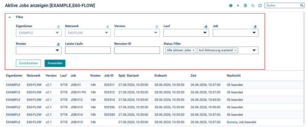Open the help question-mark icon
This screenshot has width=308, height=127.
[x=231, y=6]
